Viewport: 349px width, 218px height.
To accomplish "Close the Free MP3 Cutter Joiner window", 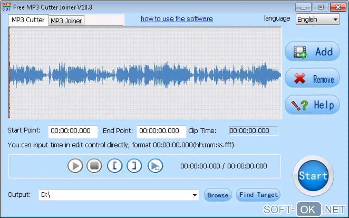I will [x=338, y=7].
